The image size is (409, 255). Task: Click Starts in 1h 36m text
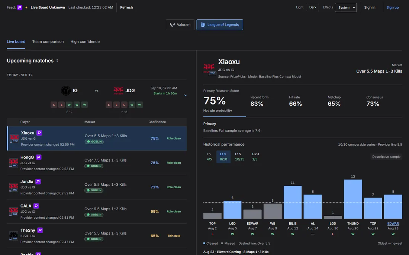click(x=165, y=93)
